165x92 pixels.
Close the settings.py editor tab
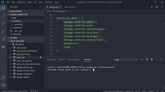[x=60, y=7]
